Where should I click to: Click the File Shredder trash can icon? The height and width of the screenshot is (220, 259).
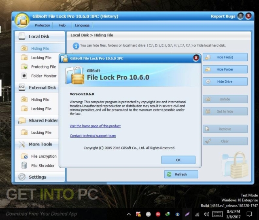click(x=24, y=165)
